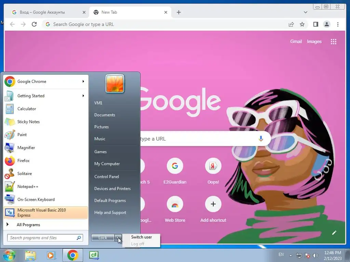This screenshot has width=350, height=262.
Task: Show hidden system tray icons
Action: pos(291,256)
